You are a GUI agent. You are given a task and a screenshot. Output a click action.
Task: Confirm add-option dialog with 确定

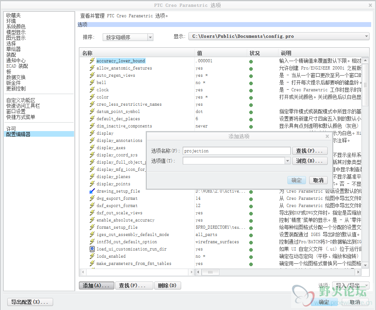(297, 180)
